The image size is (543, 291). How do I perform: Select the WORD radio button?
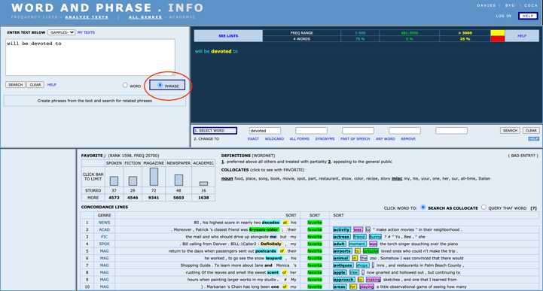point(125,85)
